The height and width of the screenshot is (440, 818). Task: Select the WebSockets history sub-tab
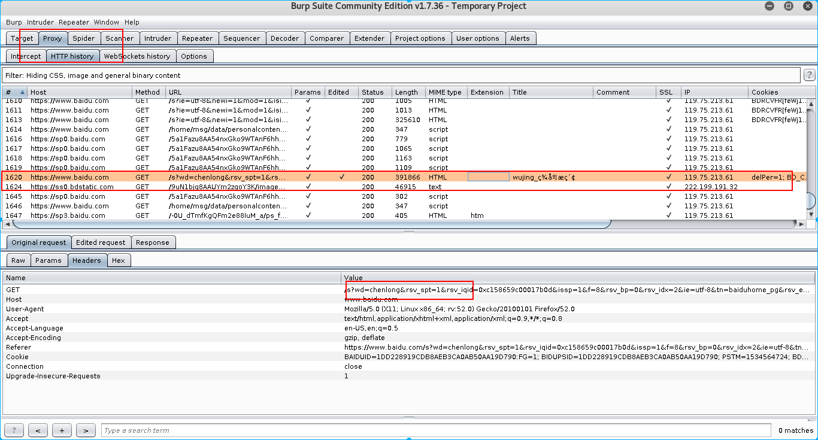(137, 56)
